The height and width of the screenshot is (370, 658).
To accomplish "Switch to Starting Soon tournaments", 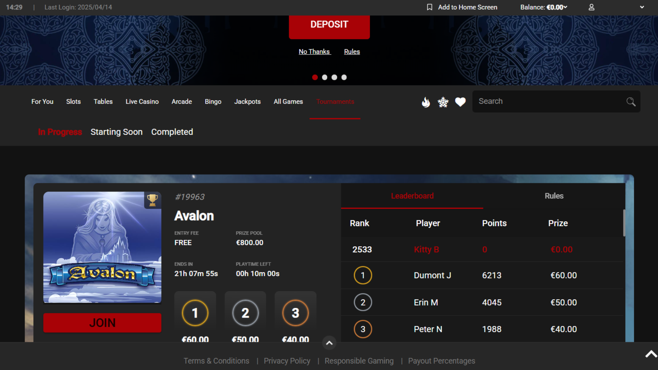I will click(x=117, y=132).
